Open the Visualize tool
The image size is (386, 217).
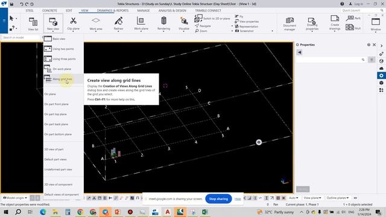184,24
